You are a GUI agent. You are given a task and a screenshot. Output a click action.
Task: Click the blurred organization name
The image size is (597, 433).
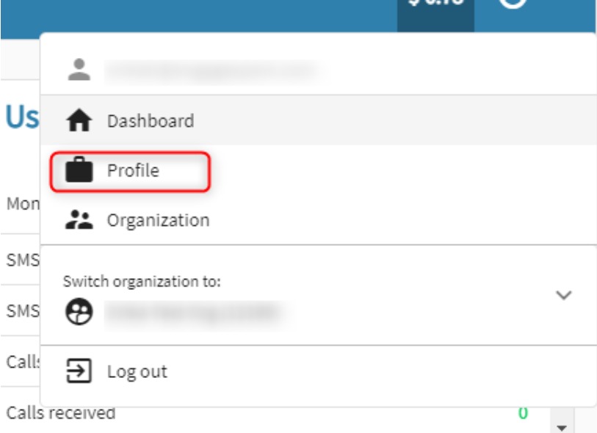point(192,312)
